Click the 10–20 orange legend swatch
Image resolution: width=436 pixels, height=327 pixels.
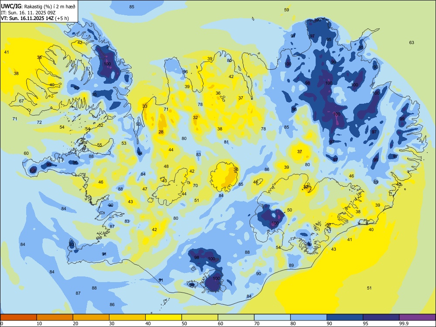(x=55, y=317)
